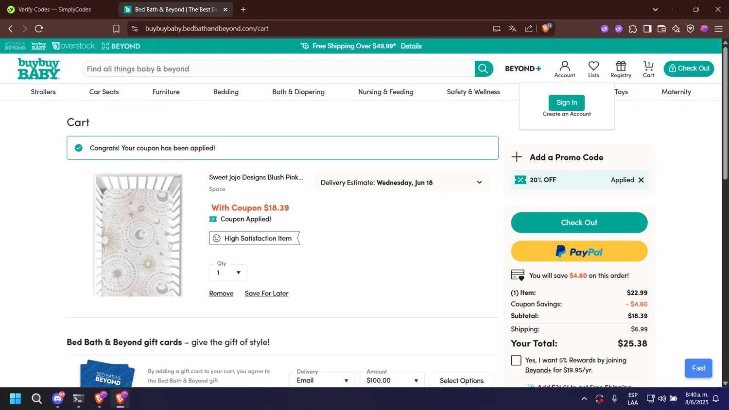Click the small buybuy Baby logo in top bar

[x=39, y=46]
